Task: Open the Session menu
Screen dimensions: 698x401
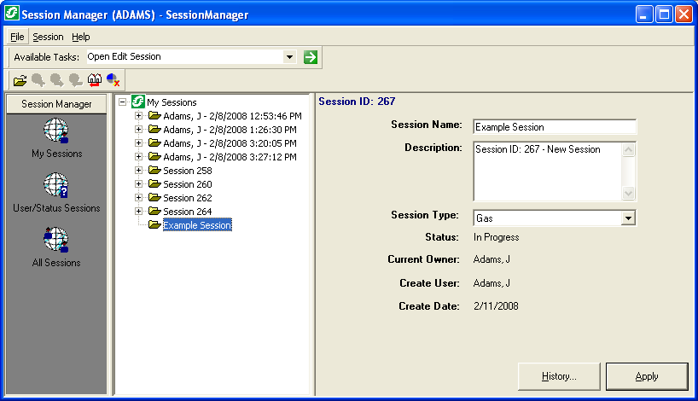Action: point(48,37)
